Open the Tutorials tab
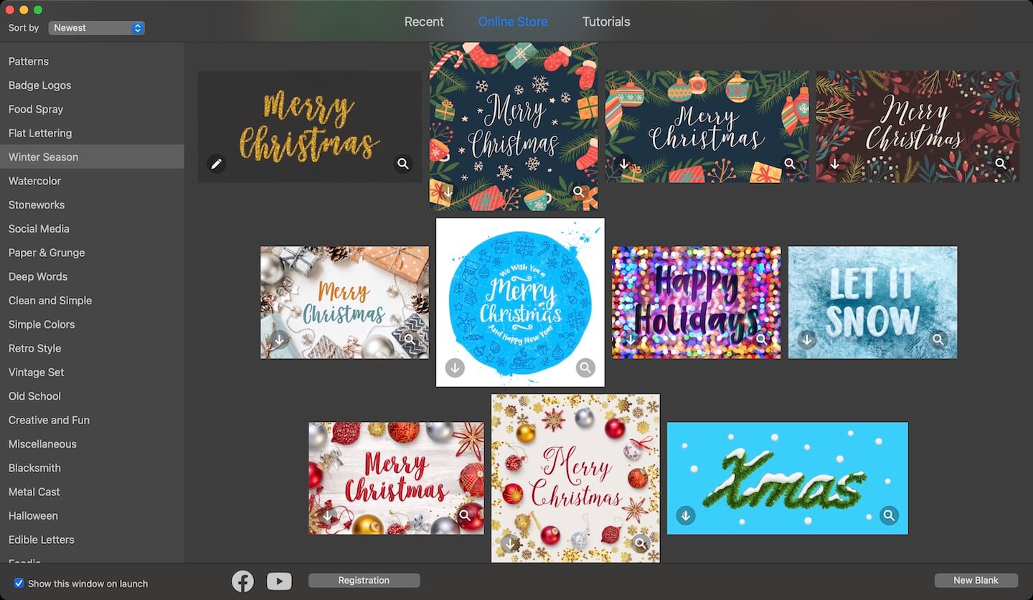Image resolution: width=1033 pixels, height=600 pixels. 605,22
